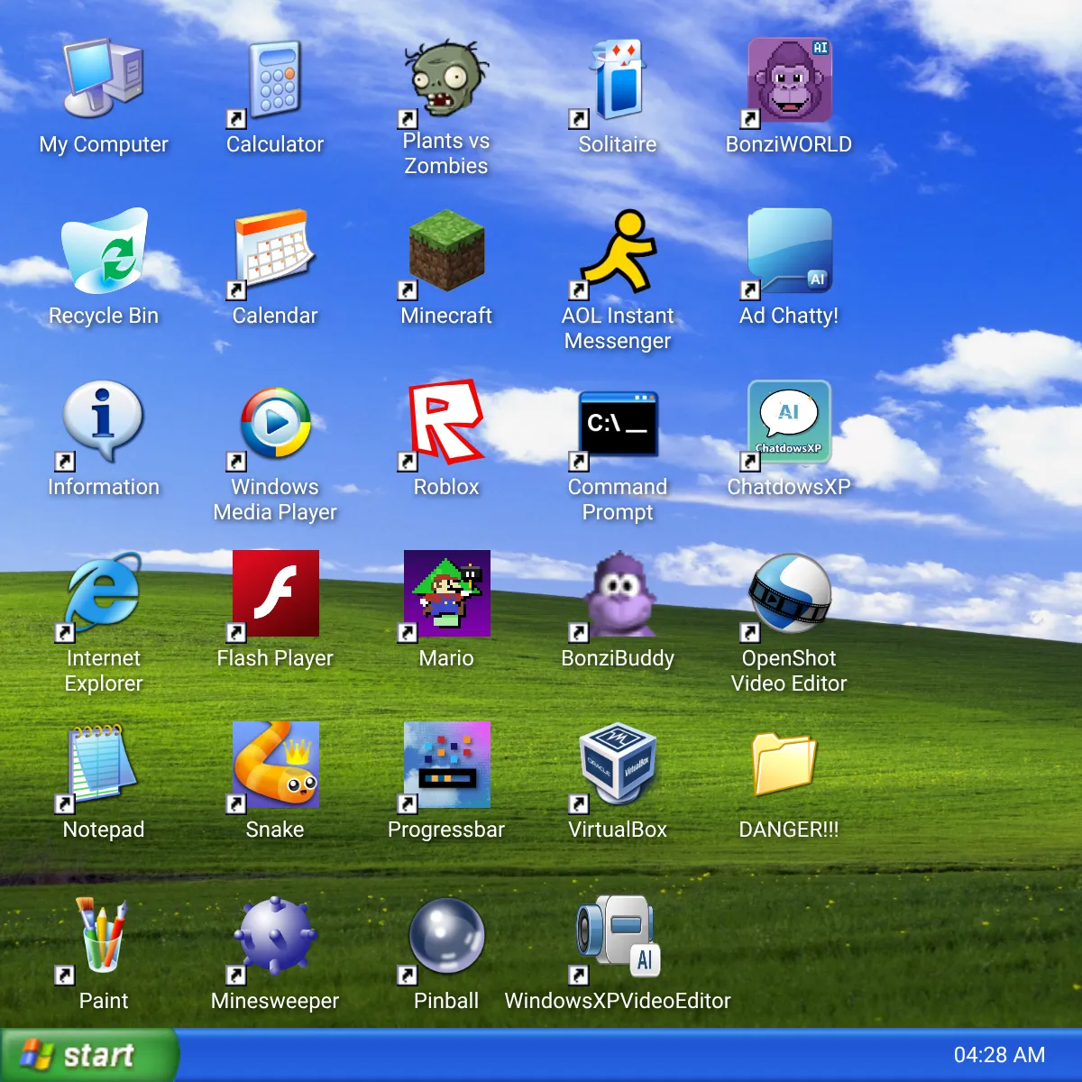
Task: Click the 04:28 AM taskbar clock
Action: [x=999, y=1055]
